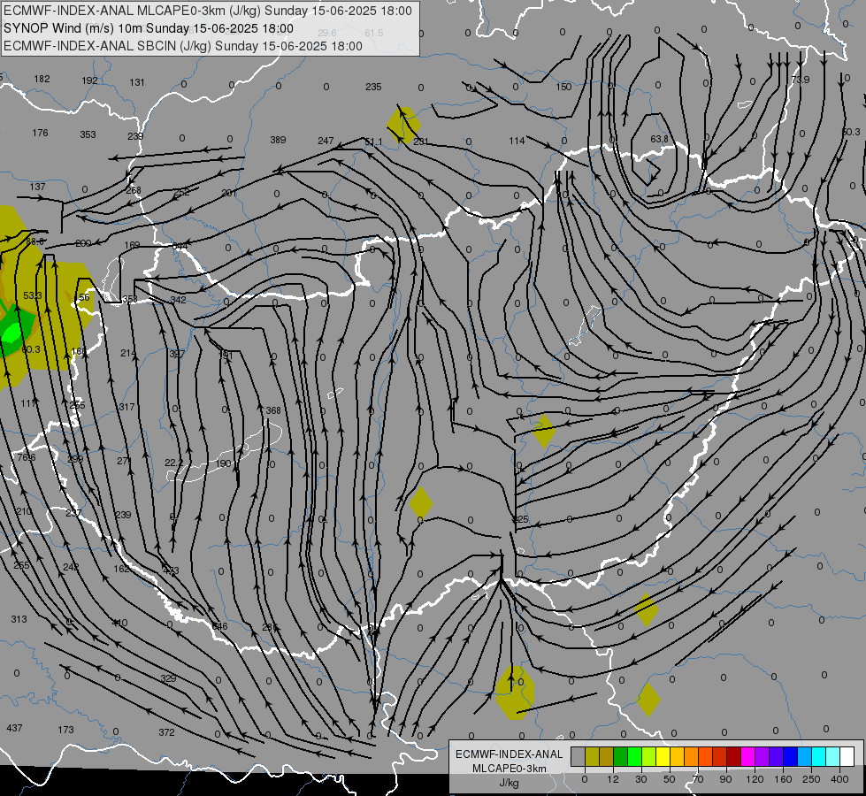This screenshot has height=796, width=866.
Task: Click the map value 162
Action: tap(121, 569)
